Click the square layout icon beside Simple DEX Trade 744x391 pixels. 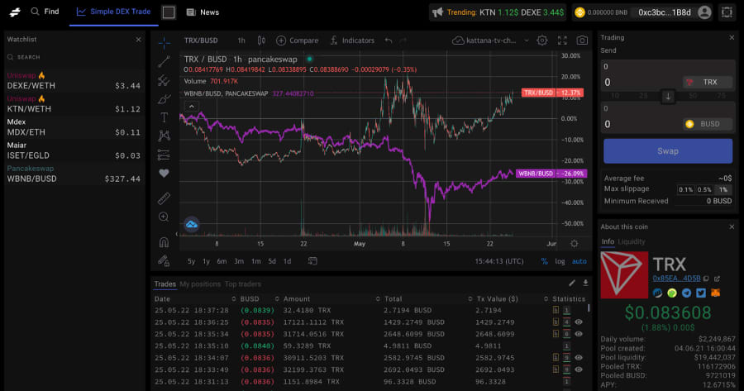pyautogui.click(x=169, y=12)
